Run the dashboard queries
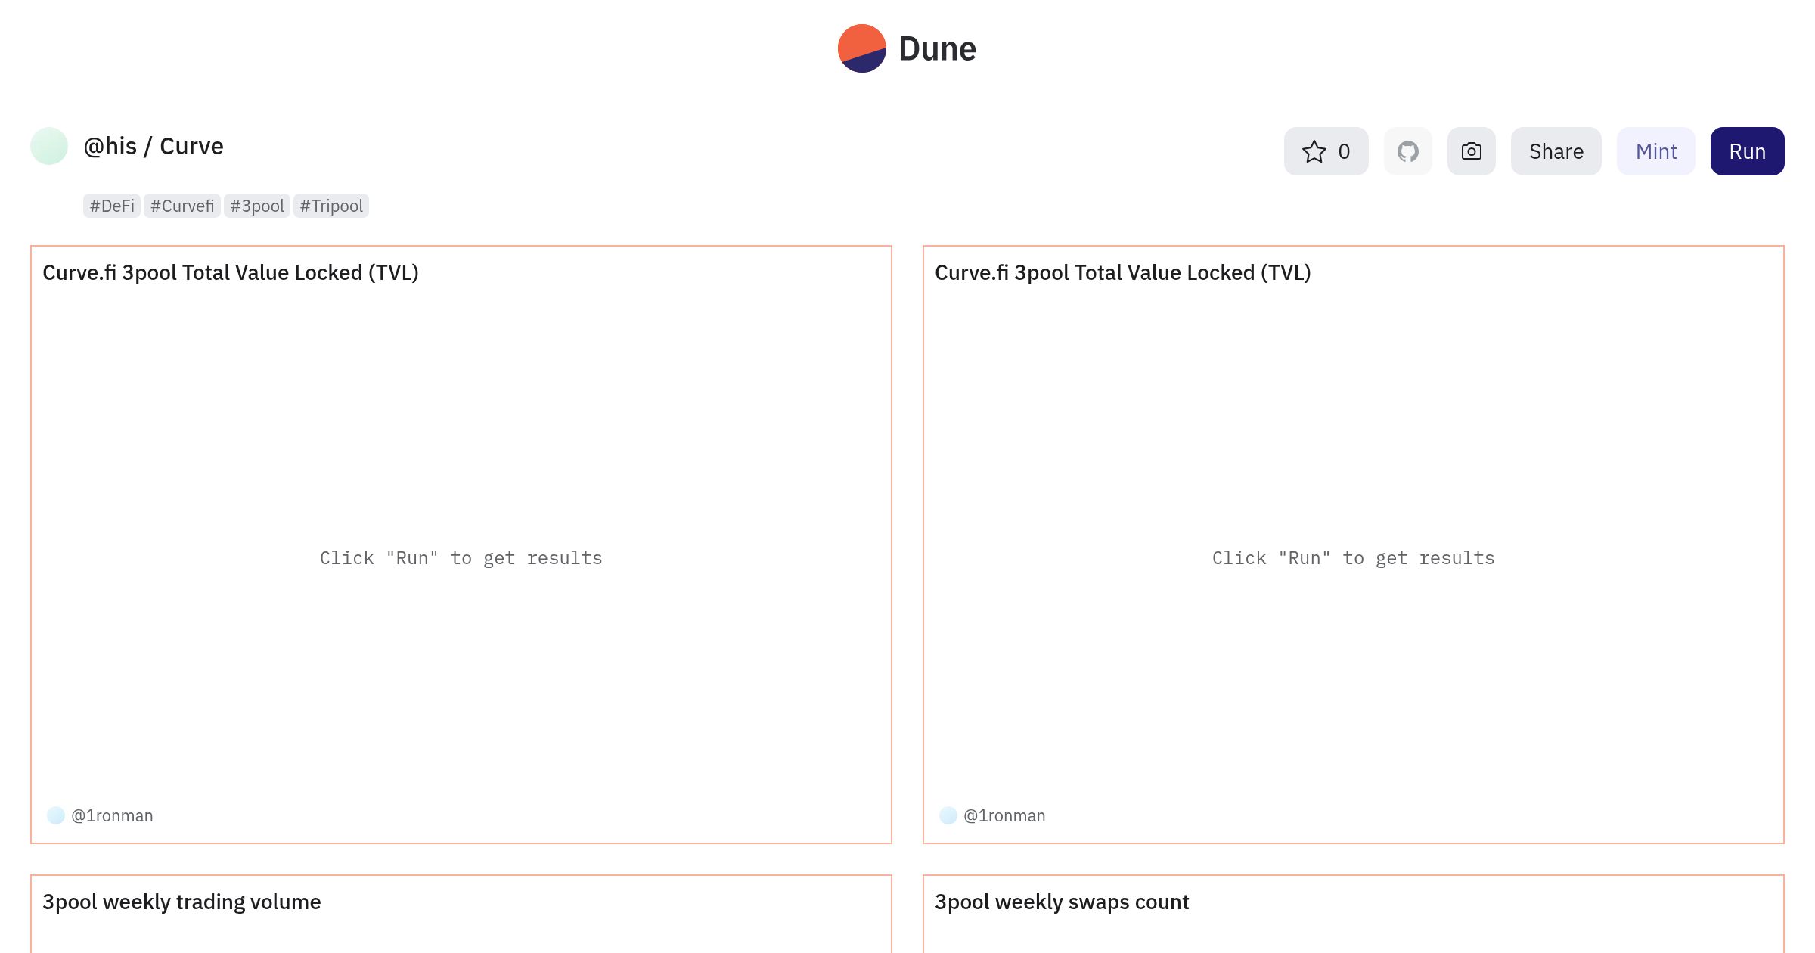Viewport: 1815px width, 953px height. pyautogui.click(x=1748, y=151)
